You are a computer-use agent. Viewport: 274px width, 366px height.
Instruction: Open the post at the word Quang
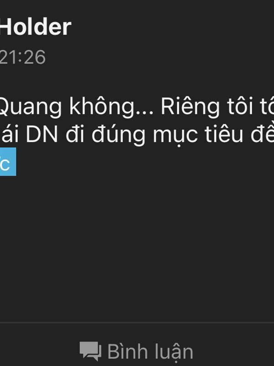(31, 108)
